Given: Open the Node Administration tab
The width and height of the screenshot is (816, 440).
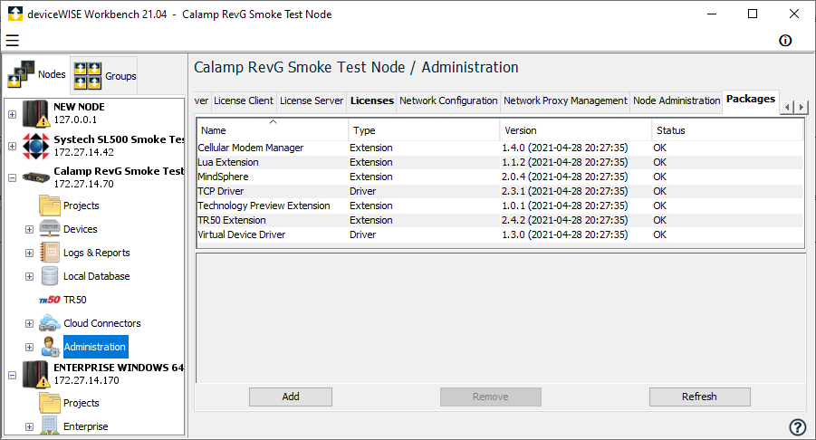Looking at the screenshot, I should pyautogui.click(x=677, y=100).
